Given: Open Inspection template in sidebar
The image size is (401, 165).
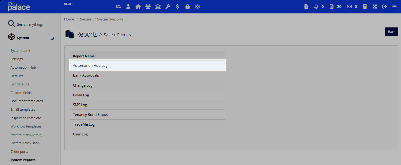Looking at the screenshot, I should click(26, 118).
